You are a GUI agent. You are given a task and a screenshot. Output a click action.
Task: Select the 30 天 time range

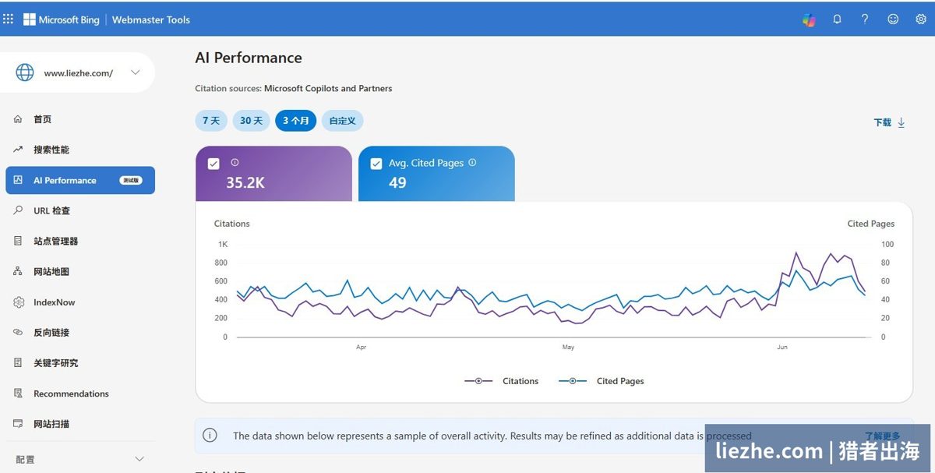coord(251,121)
